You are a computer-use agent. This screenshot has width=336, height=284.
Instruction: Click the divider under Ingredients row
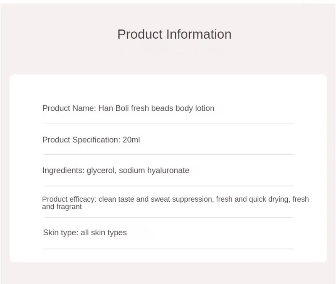click(x=169, y=186)
